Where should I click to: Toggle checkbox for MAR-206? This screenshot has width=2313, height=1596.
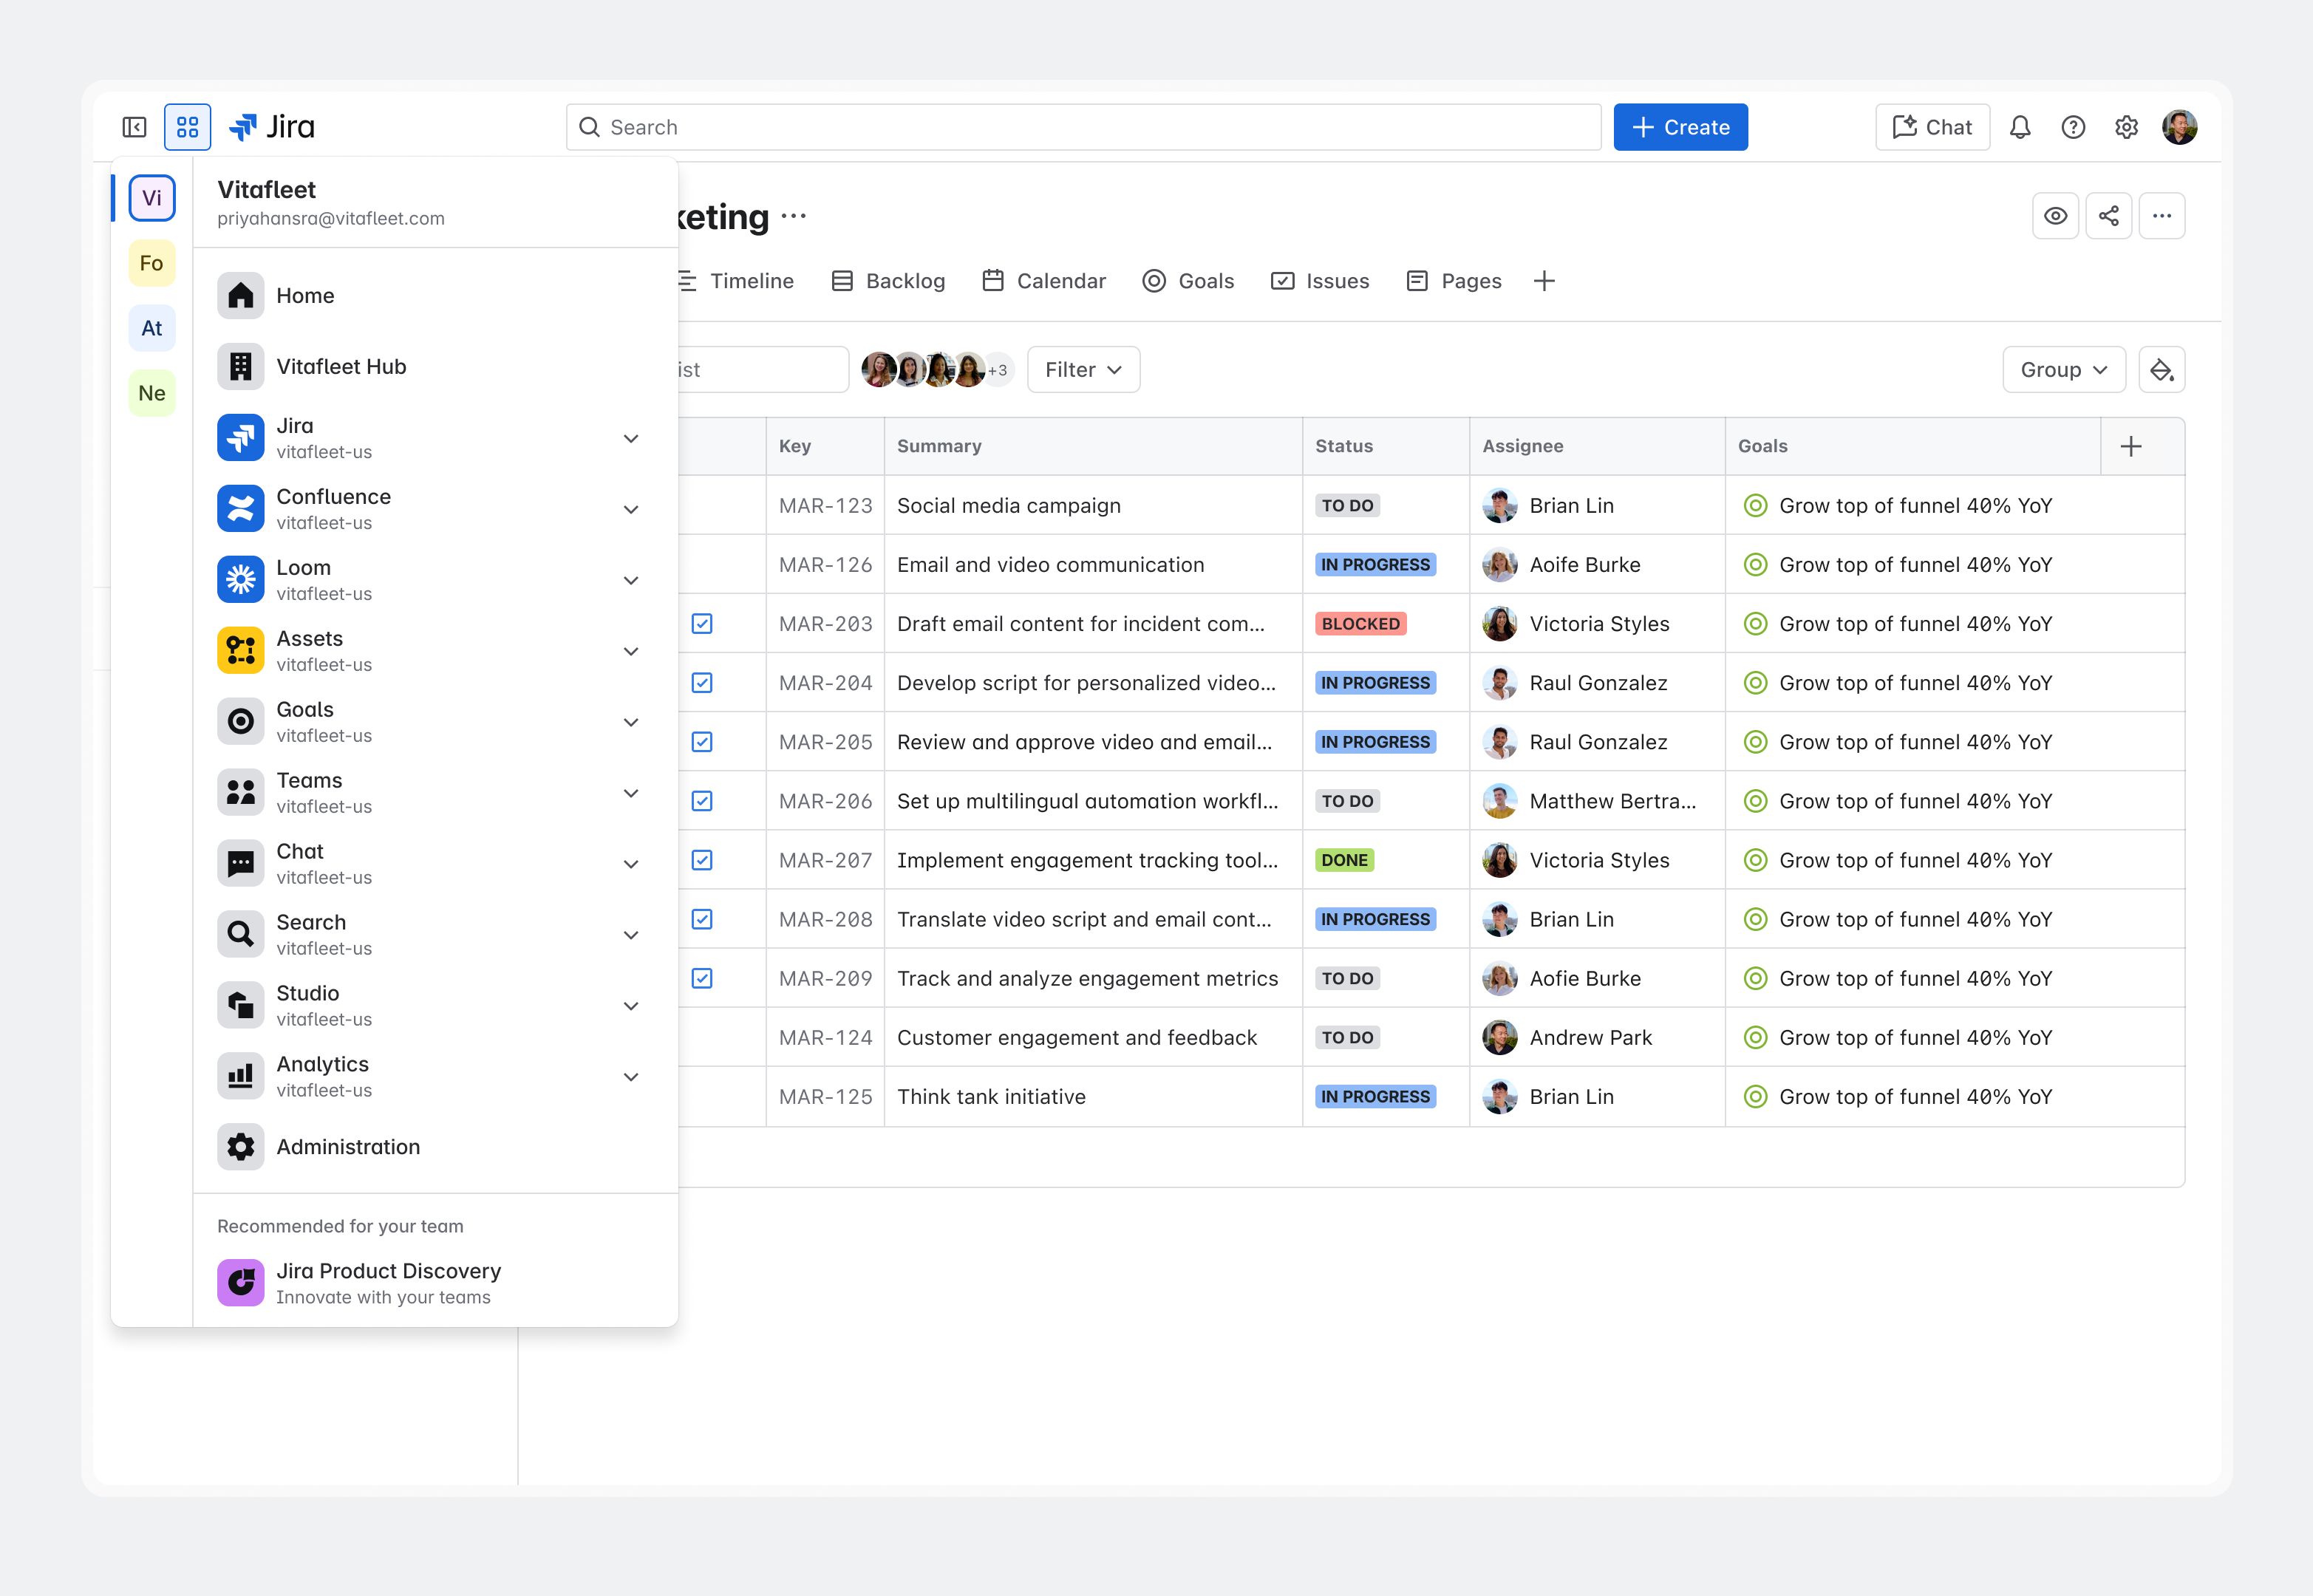(x=702, y=801)
